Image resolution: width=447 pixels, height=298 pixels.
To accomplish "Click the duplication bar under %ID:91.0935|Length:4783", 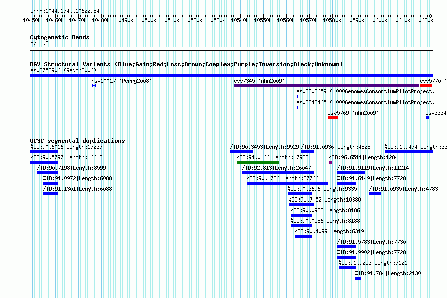I will tap(375, 194).
